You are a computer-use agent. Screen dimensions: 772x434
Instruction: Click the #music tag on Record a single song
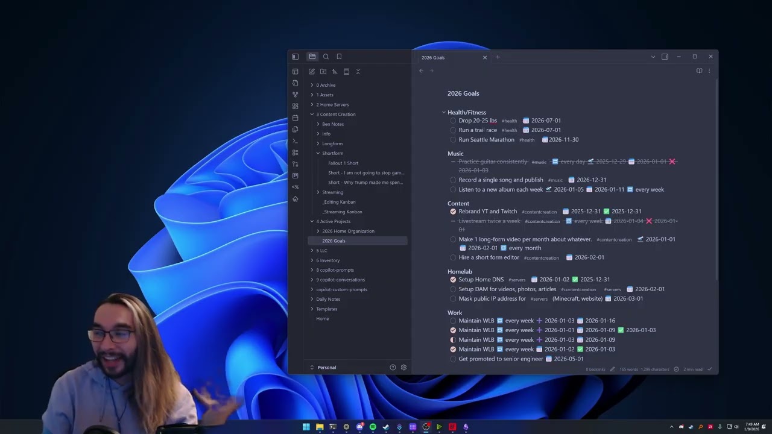pos(555,180)
